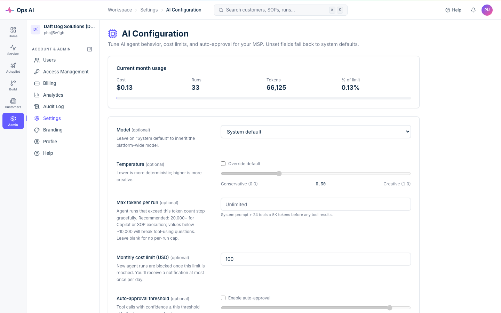Open Customers building icon

[x=13, y=101]
